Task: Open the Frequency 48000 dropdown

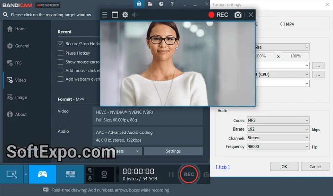Action: pos(278,146)
